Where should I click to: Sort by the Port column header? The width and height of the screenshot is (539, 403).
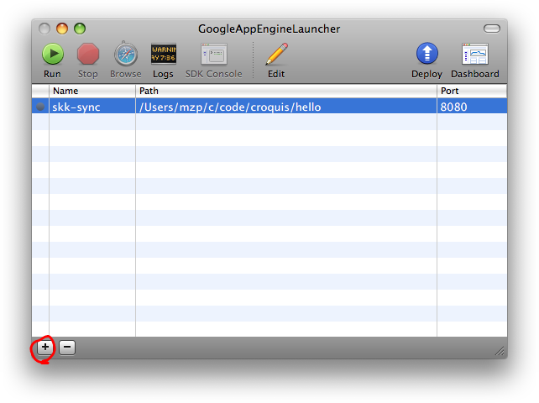tap(472, 91)
